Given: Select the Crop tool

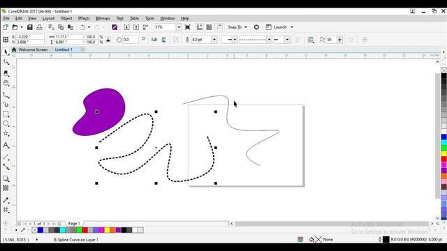Looking at the screenshot, I should pos(6,73).
